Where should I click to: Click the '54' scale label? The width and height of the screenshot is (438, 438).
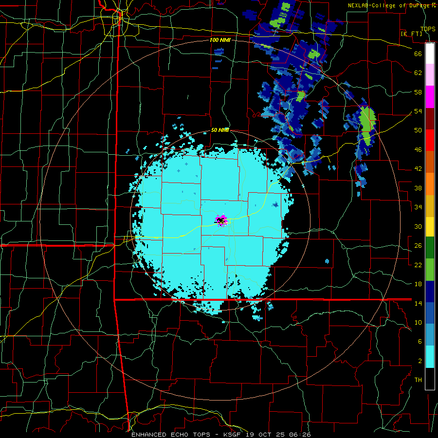tap(418, 111)
